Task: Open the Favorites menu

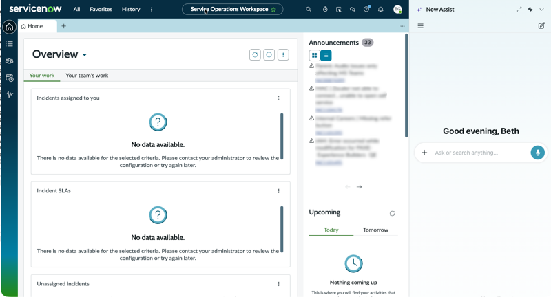Action: click(101, 9)
